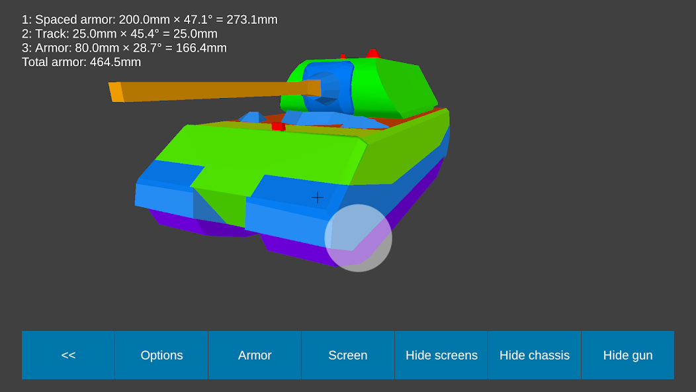Click the Spaced armor info line

(x=149, y=19)
